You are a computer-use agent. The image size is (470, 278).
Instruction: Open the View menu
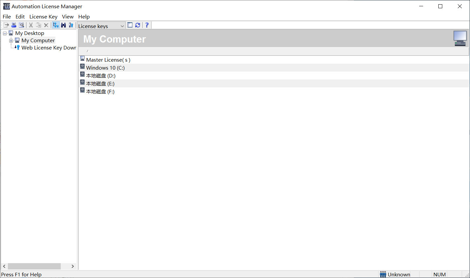click(68, 16)
